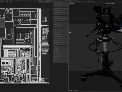Open the Paint menu in texture view
122x92 pixels.
tap(7, 2)
